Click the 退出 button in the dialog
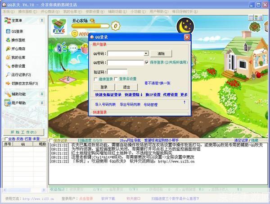This screenshot has width=270, height=204. click(x=126, y=87)
